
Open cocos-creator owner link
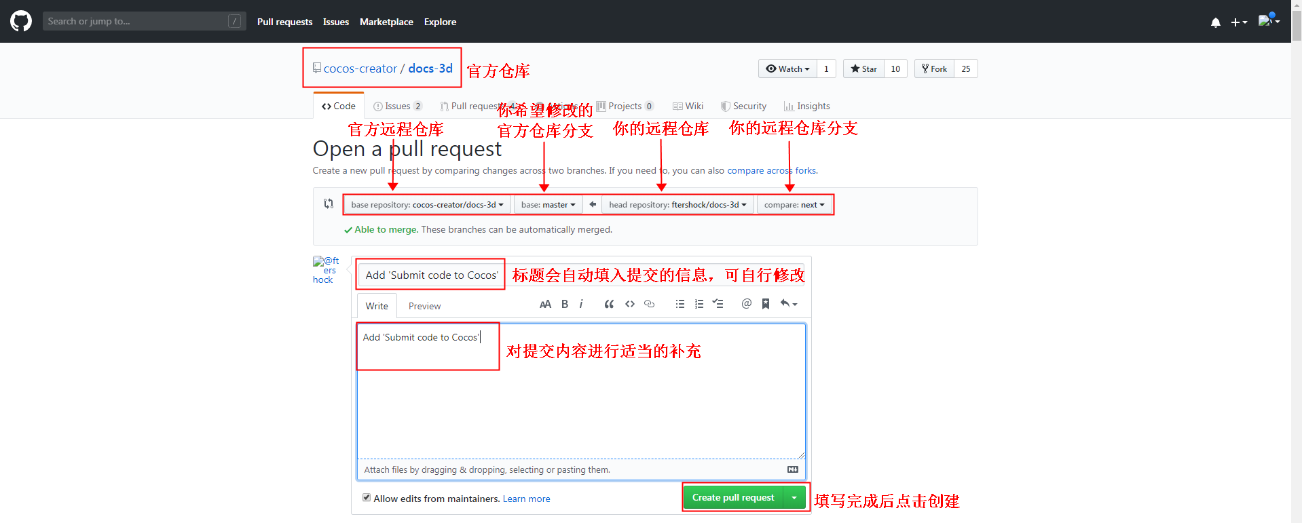point(360,69)
